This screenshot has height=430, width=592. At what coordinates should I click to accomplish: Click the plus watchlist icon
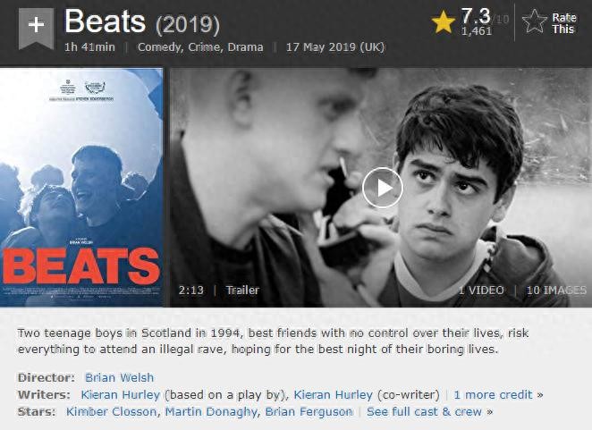click(x=36, y=25)
